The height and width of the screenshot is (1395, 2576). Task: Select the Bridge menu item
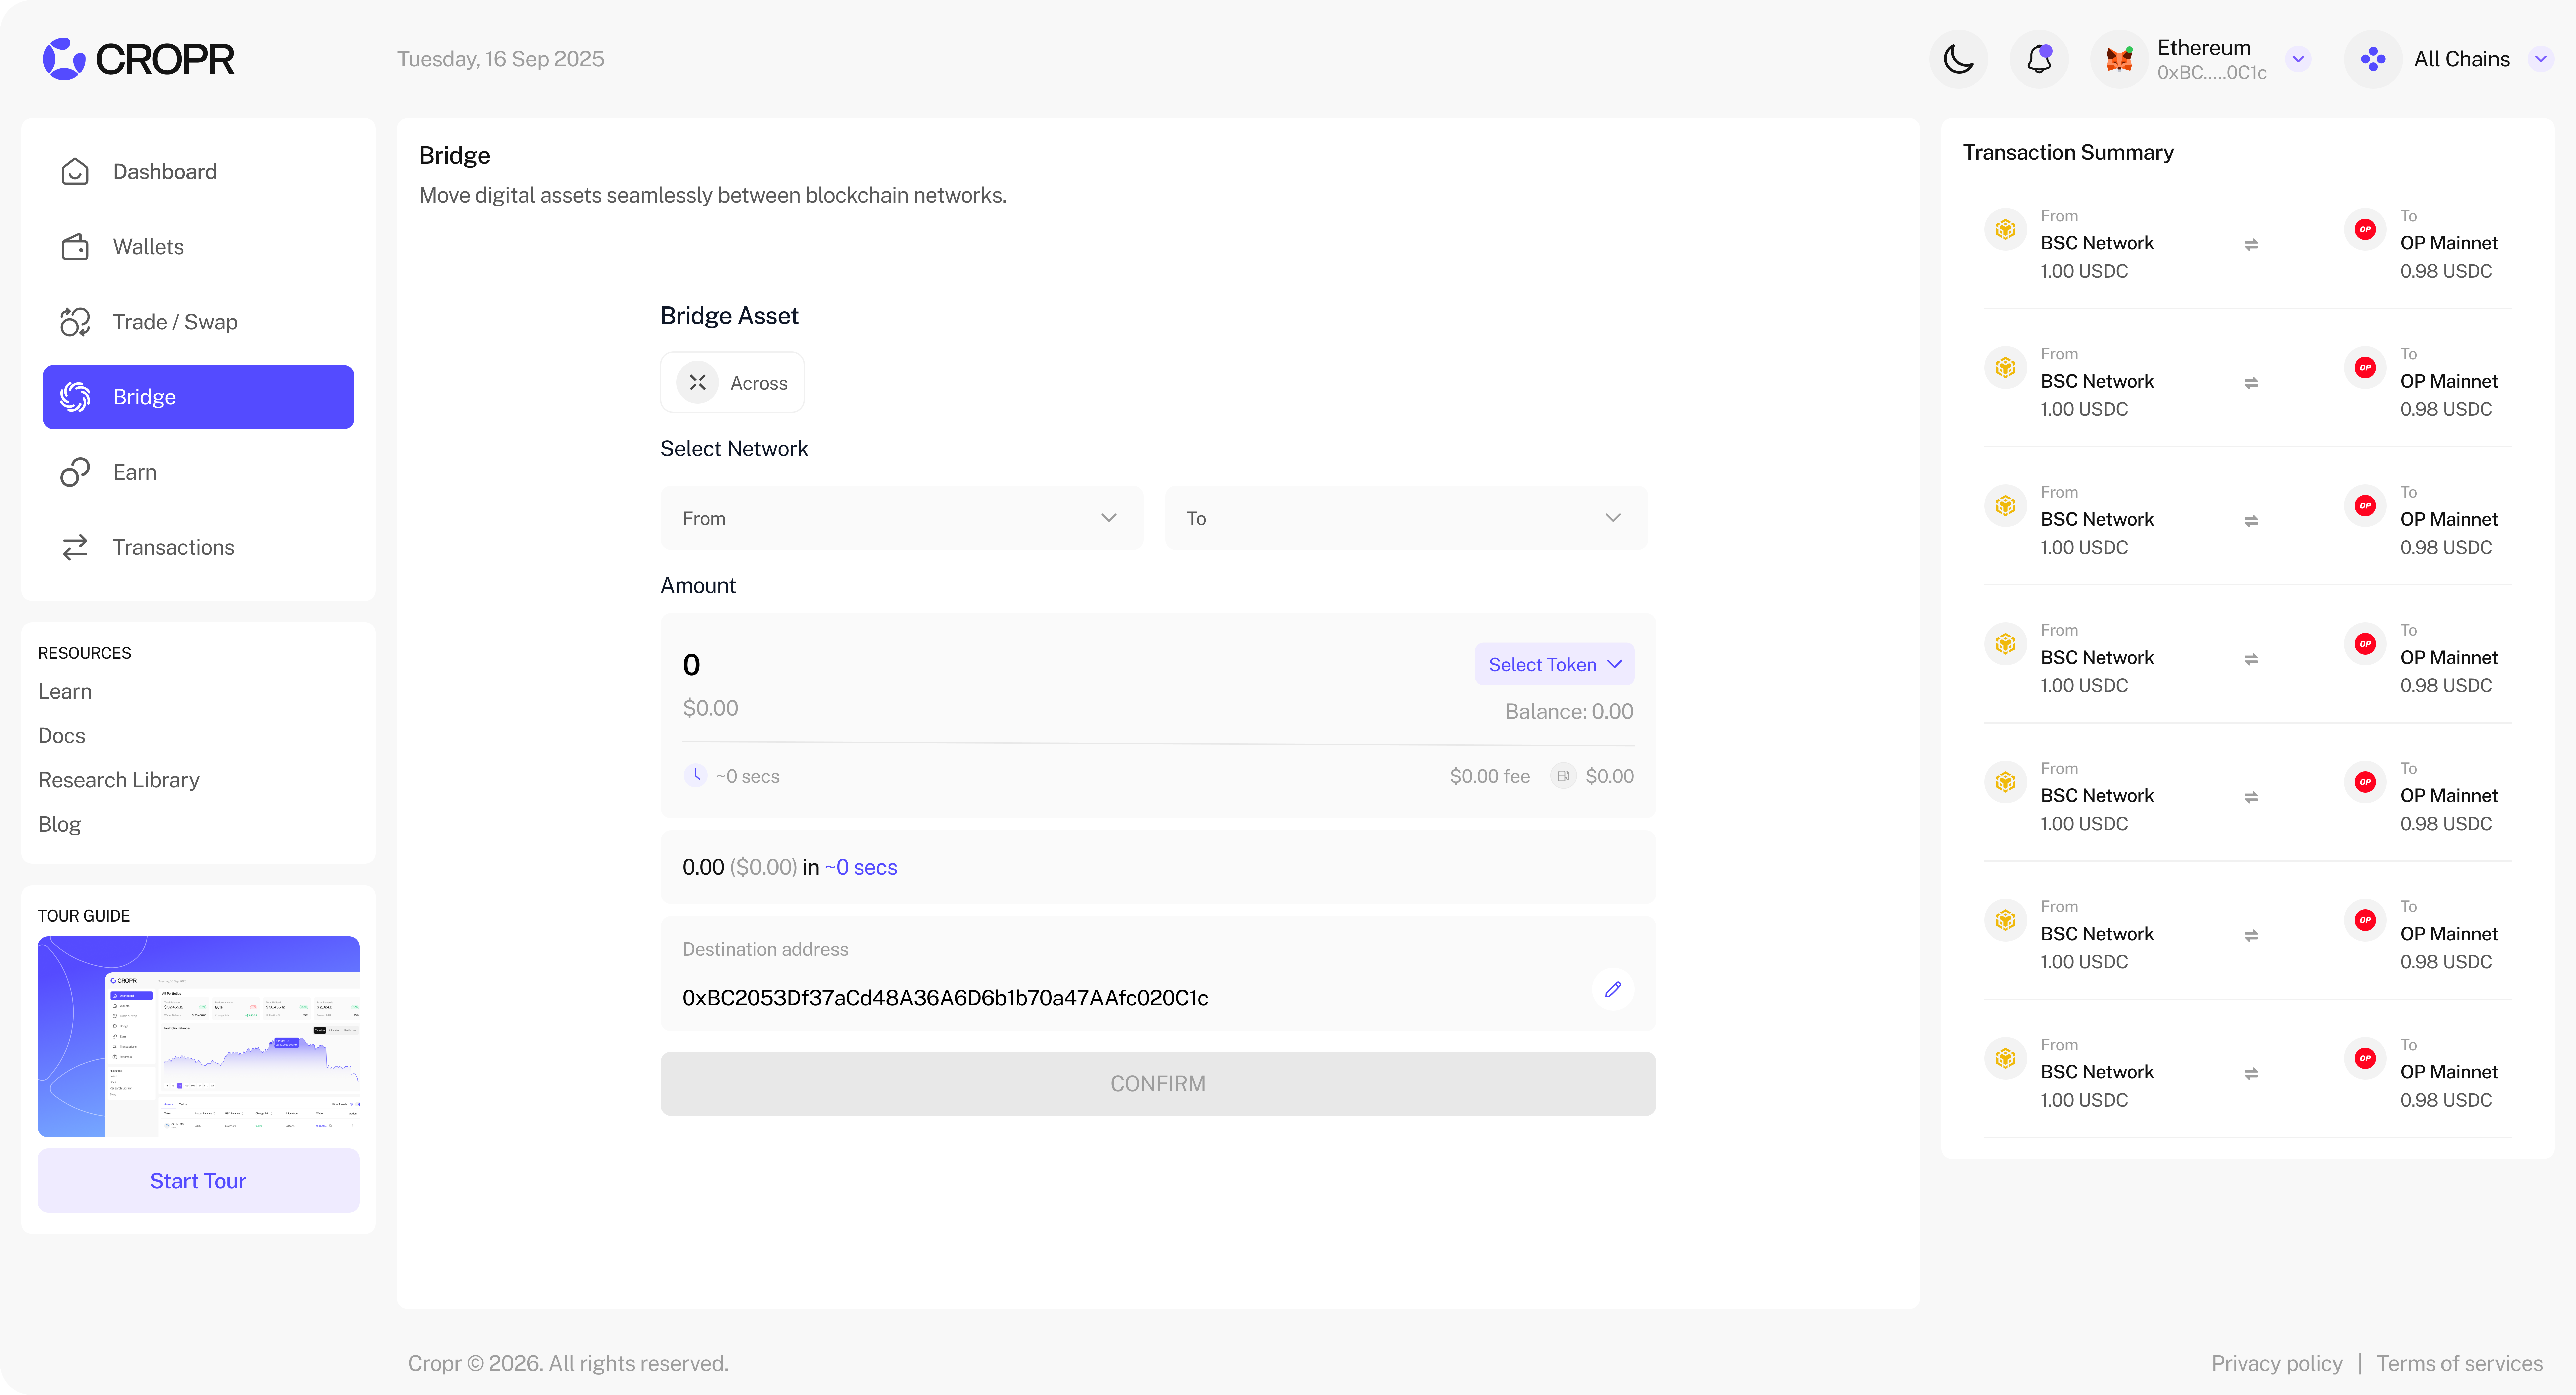click(198, 397)
